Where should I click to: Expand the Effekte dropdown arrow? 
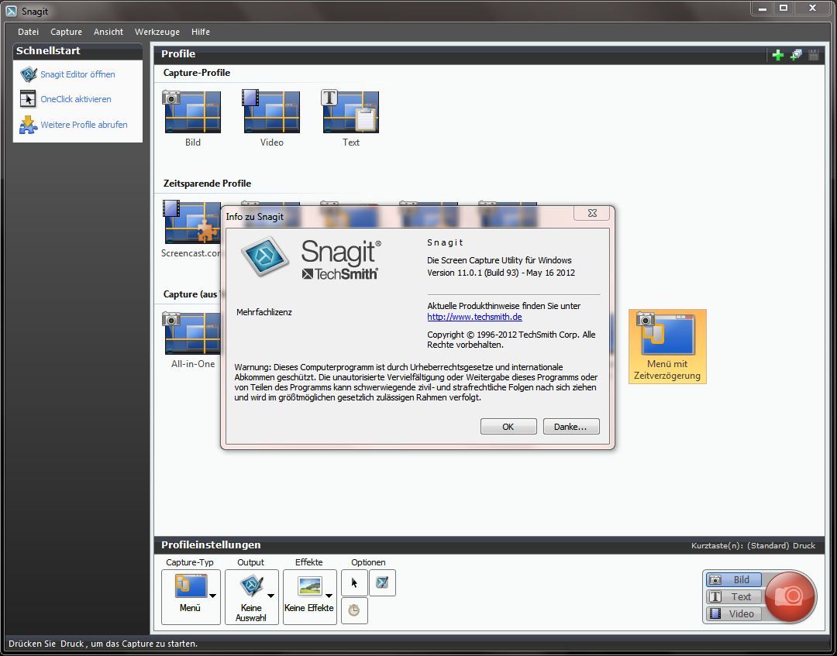coord(329,596)
